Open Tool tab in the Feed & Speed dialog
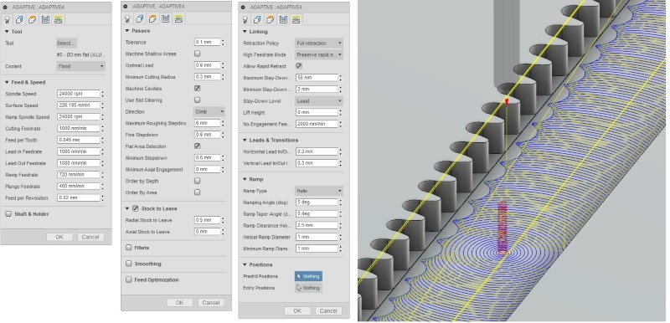 click(8, 19)
